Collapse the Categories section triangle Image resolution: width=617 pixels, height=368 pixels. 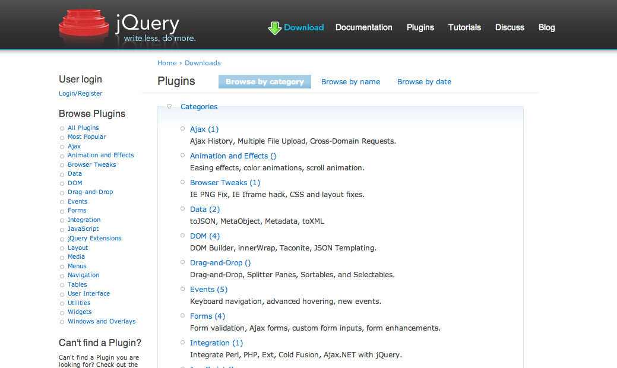pos(169,107)
